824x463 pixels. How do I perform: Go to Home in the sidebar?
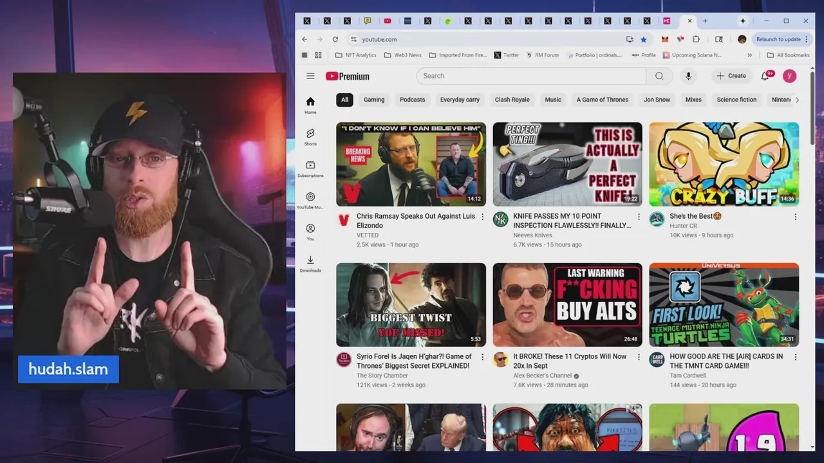310,105
